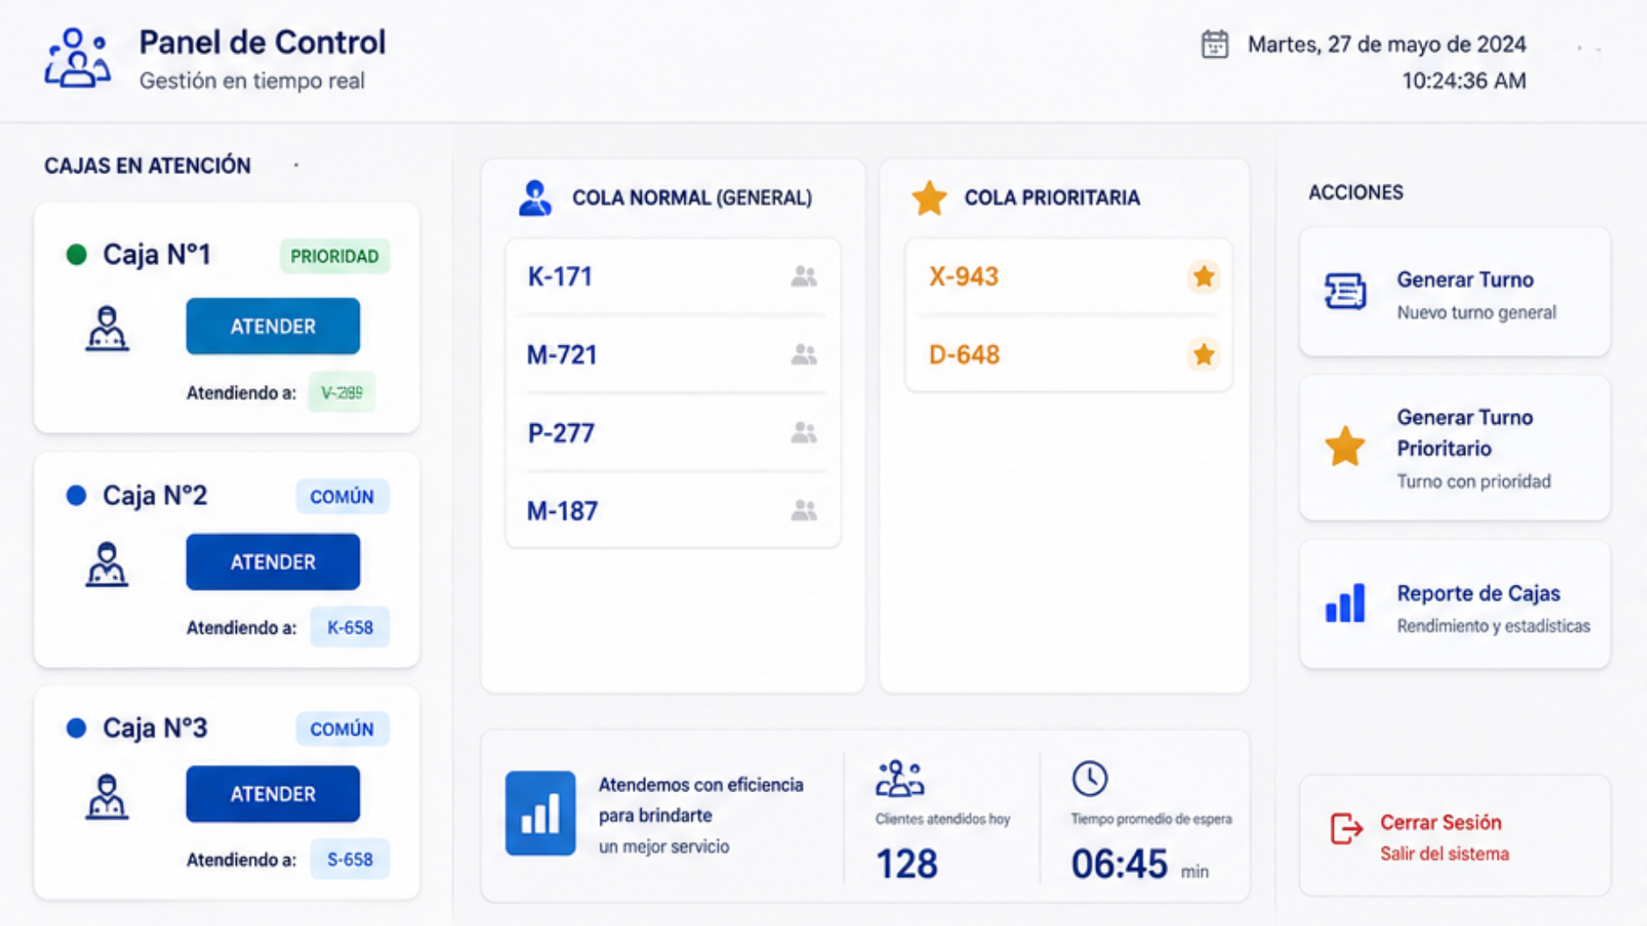Select turn K-171 in the normal queue
This screenshot has width=1647, height=926.
point(673,276)
